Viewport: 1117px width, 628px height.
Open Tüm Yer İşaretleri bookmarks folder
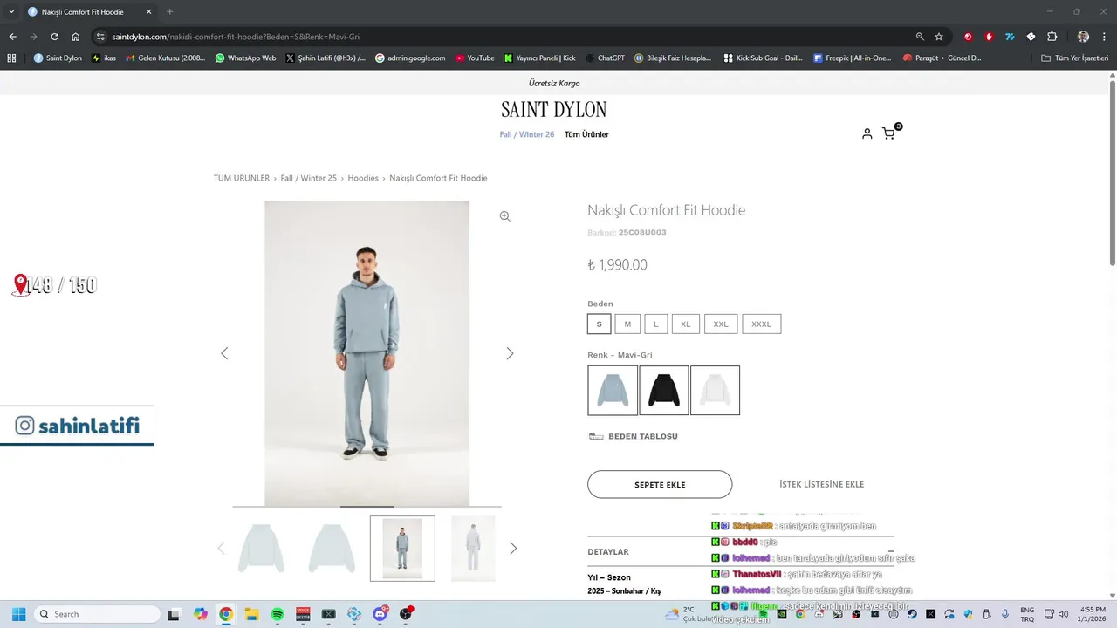point(1075,58)
